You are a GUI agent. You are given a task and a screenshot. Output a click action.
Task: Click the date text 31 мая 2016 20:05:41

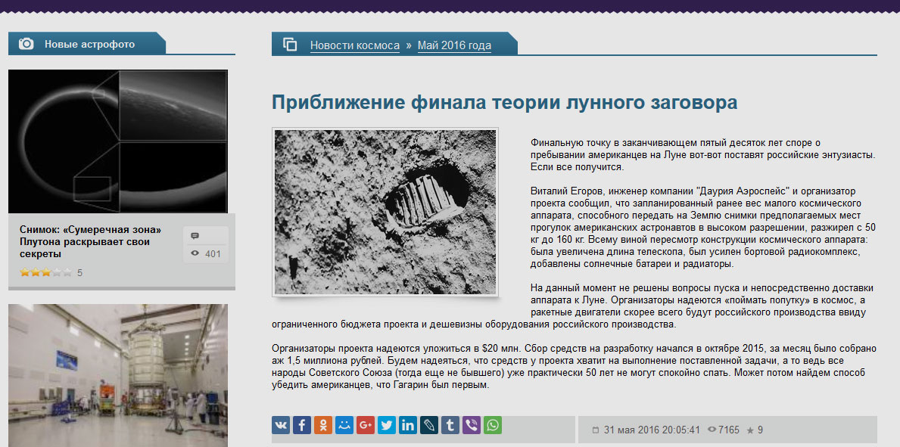coord(652,430)
